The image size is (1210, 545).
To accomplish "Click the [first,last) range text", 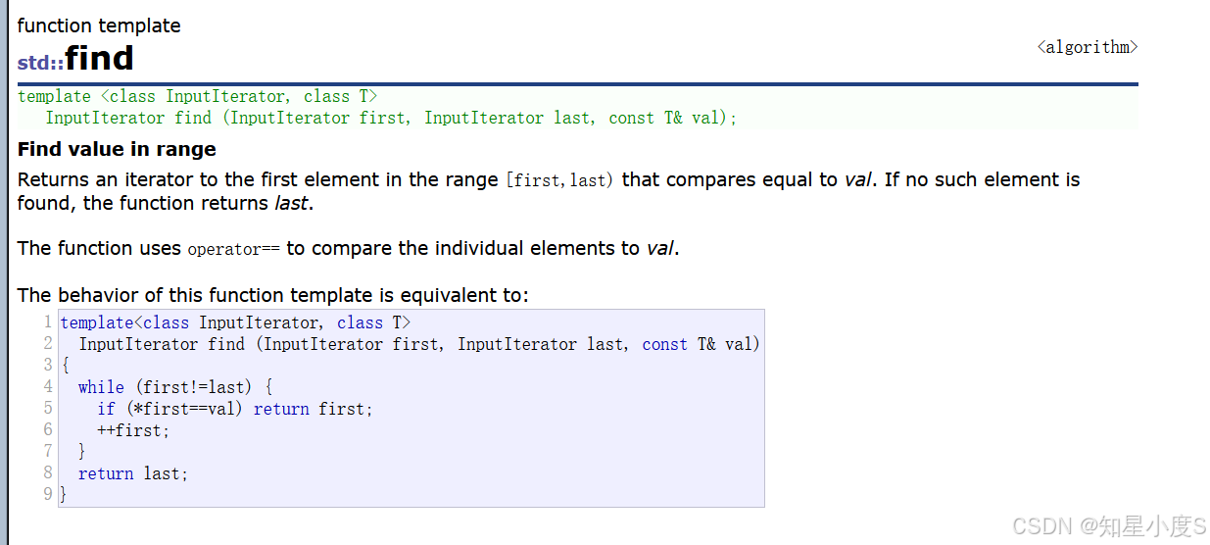I will pyautogui.click(x=559, y=180).
